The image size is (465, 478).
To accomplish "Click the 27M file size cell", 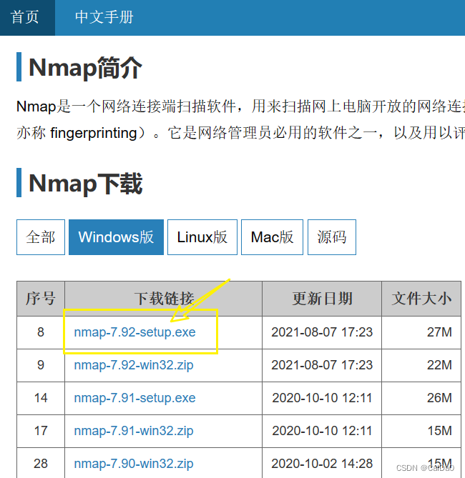I will 421,332.
